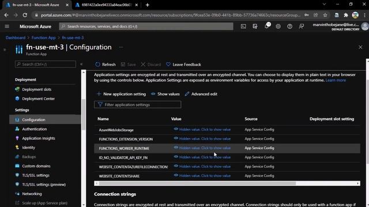Click the sidebar scroll up arrow
This screenshot has width=369, height=207.
click(x=84, y=72)
